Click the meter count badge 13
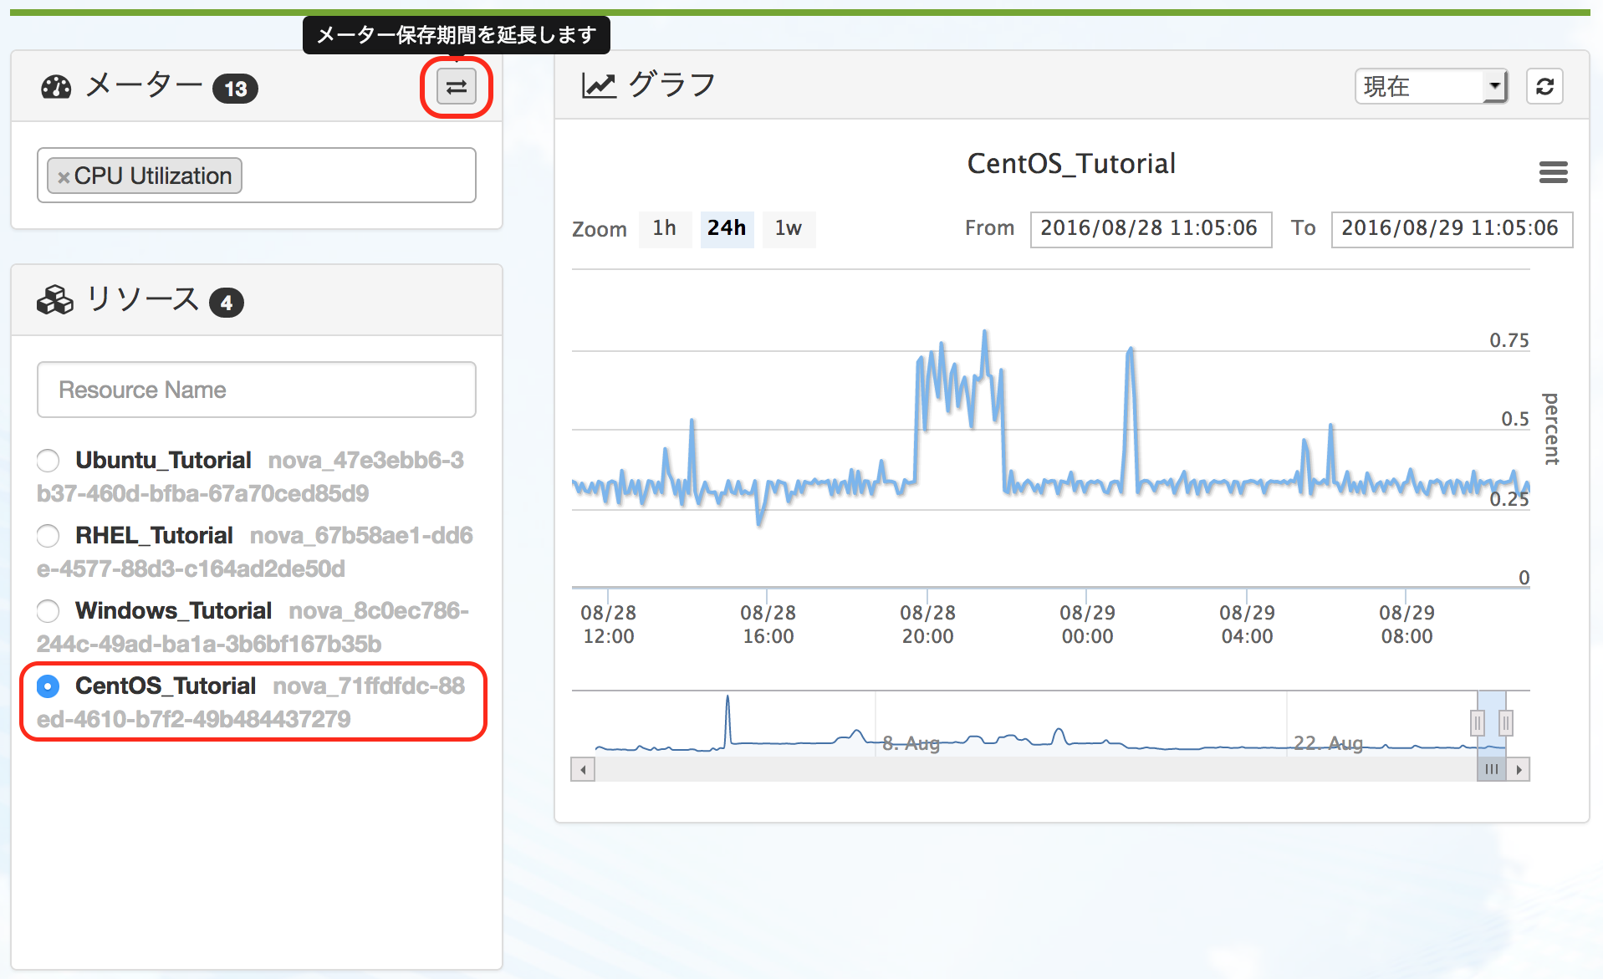 pos(235,89)
